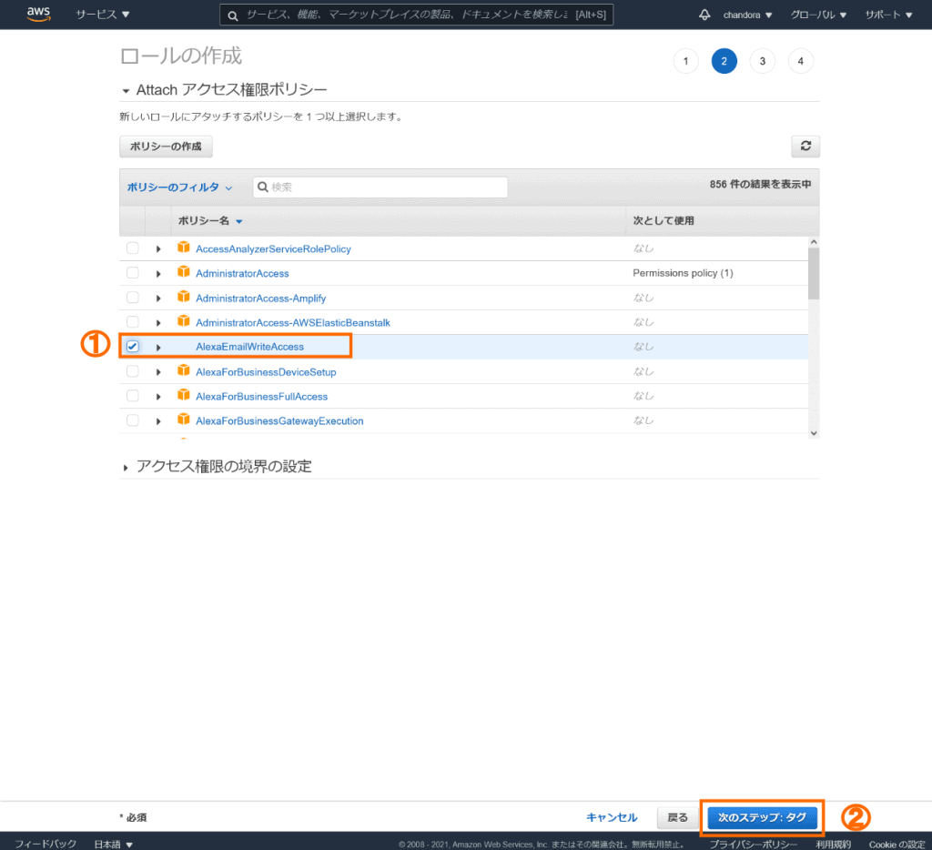Jump to wizard step 4

pyautogui.click(x=801, y=61)
